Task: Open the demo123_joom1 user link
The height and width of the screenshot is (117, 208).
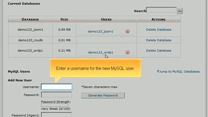Action: pos(100,32)
